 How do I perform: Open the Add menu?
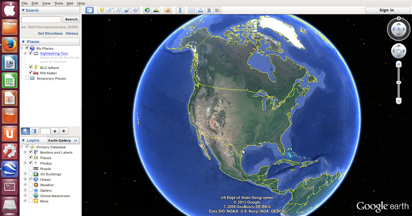pos(70,3)
